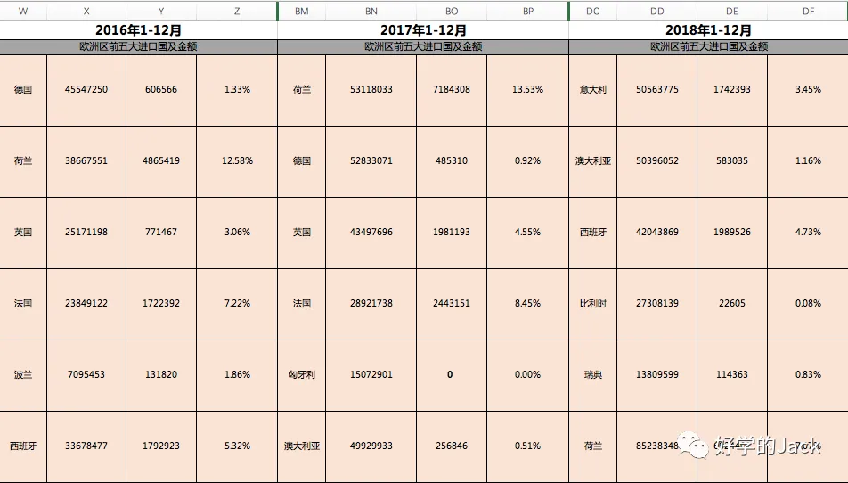Click the 匈牙利 country cell
Viewport: 848px width, 483px height.
(302, 376)
